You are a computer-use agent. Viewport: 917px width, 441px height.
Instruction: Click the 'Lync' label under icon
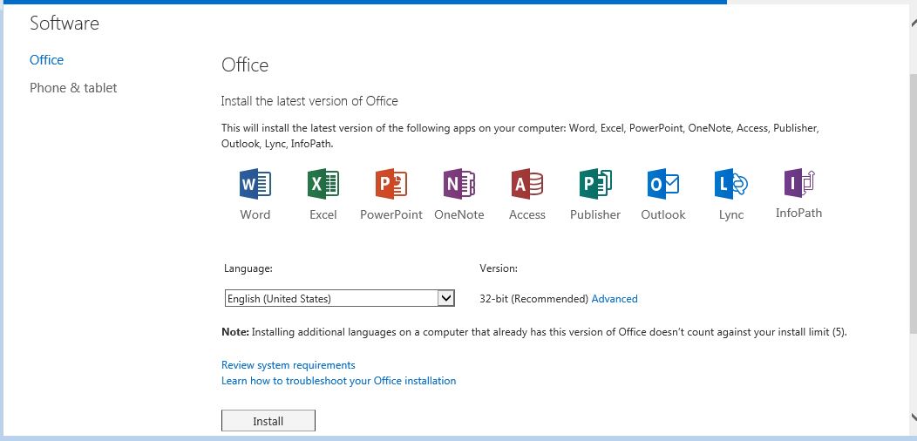pyautogui.click(x=731, y=215)
